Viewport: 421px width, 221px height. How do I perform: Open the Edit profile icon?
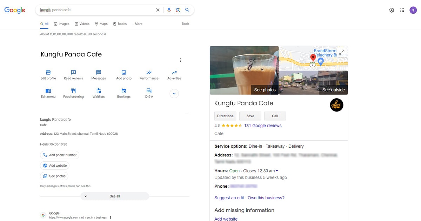[48, 73]
